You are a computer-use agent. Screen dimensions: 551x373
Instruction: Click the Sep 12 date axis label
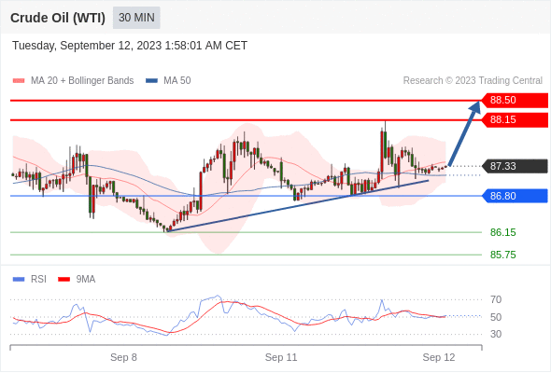pyautogui.click(x=439, y=357)
